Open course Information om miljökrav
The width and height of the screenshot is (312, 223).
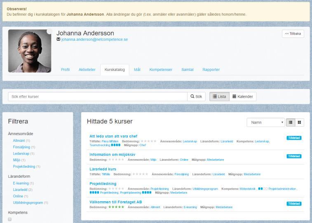[x=113, y=155]
